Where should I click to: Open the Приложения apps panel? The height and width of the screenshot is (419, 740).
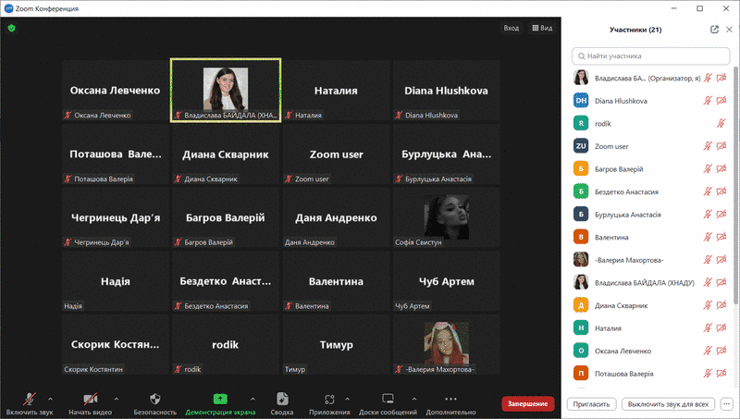(x=328, y=399)
